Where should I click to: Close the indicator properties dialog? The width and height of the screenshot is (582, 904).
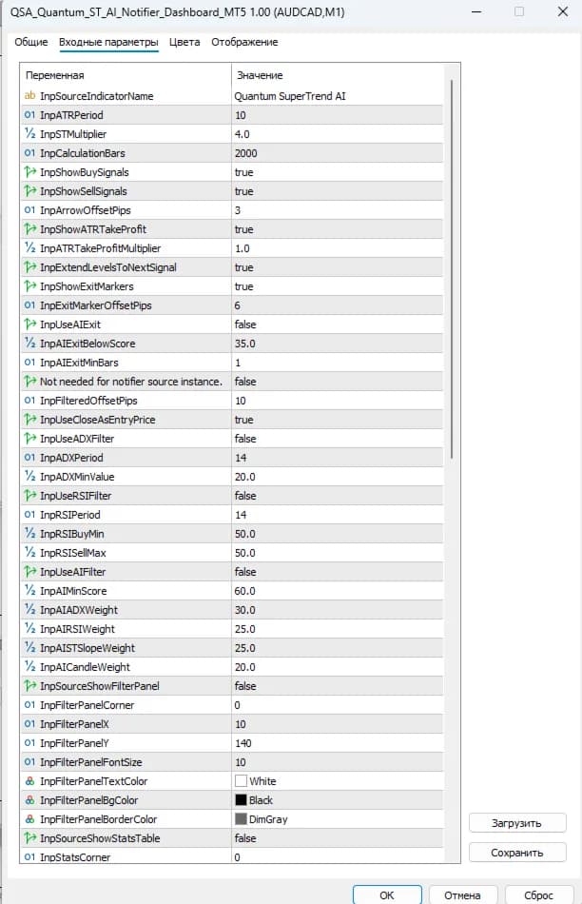[563, 11]
